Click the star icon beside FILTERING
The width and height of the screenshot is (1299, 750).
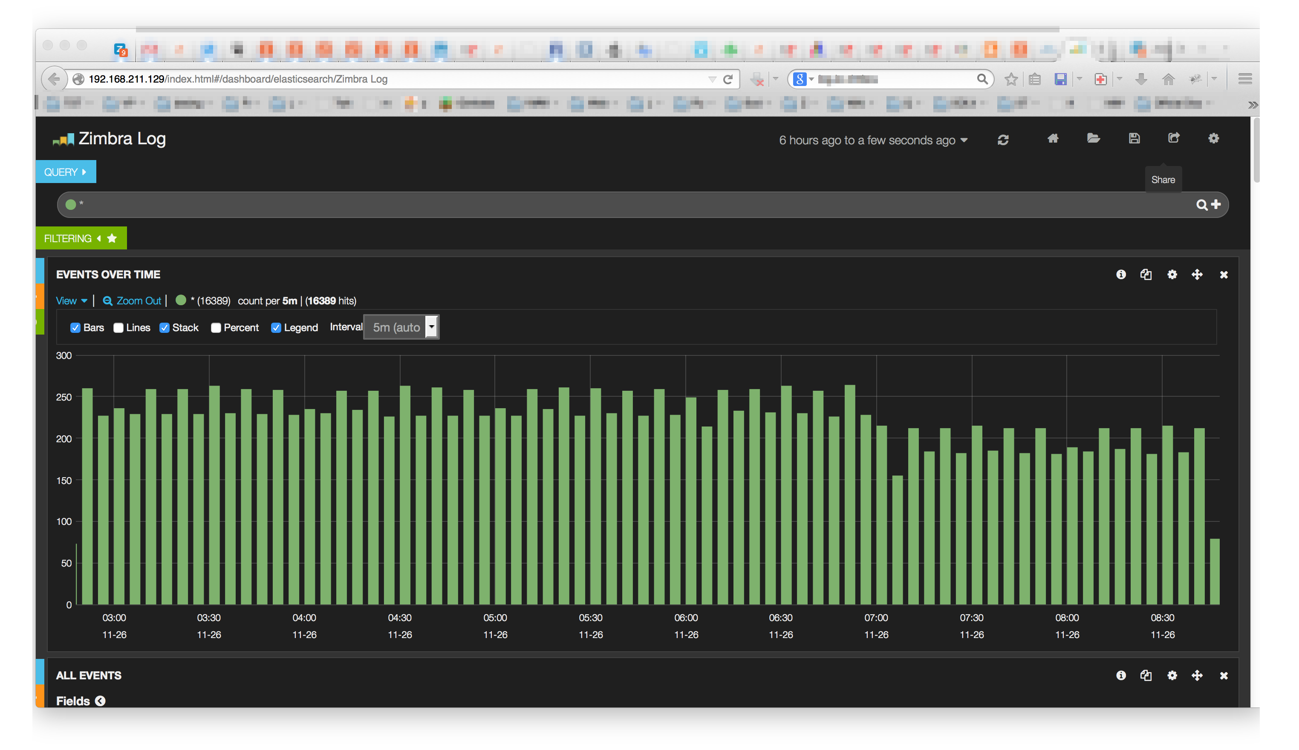pos(112,238)
